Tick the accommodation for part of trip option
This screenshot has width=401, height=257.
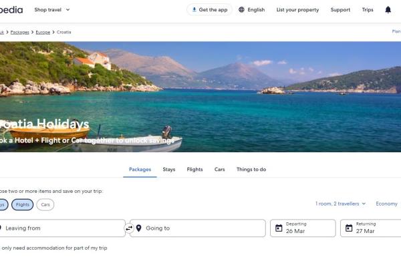tap(53, 248)
